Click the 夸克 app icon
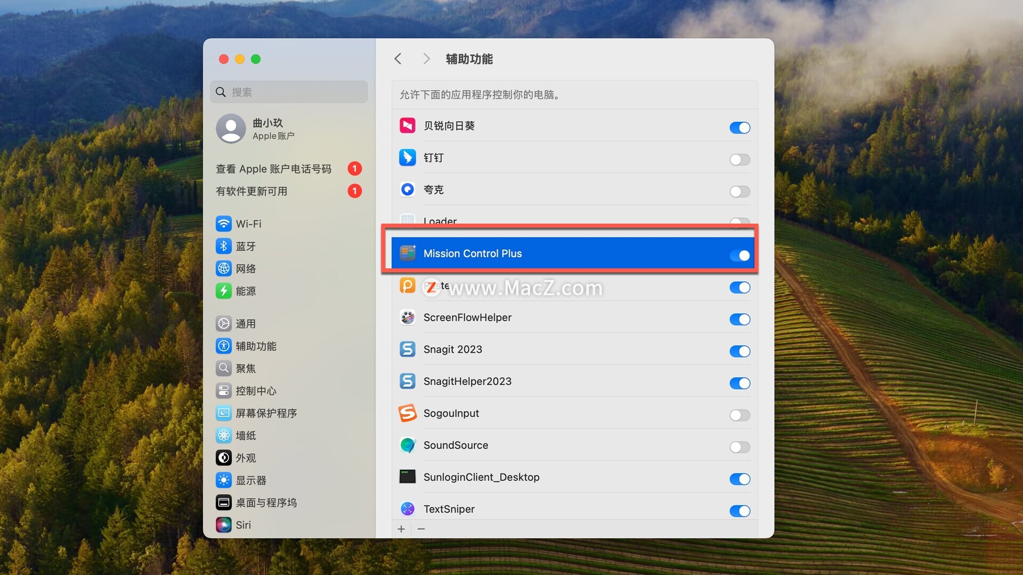The width and height of the screenshot is (1023, 575). 408,190
